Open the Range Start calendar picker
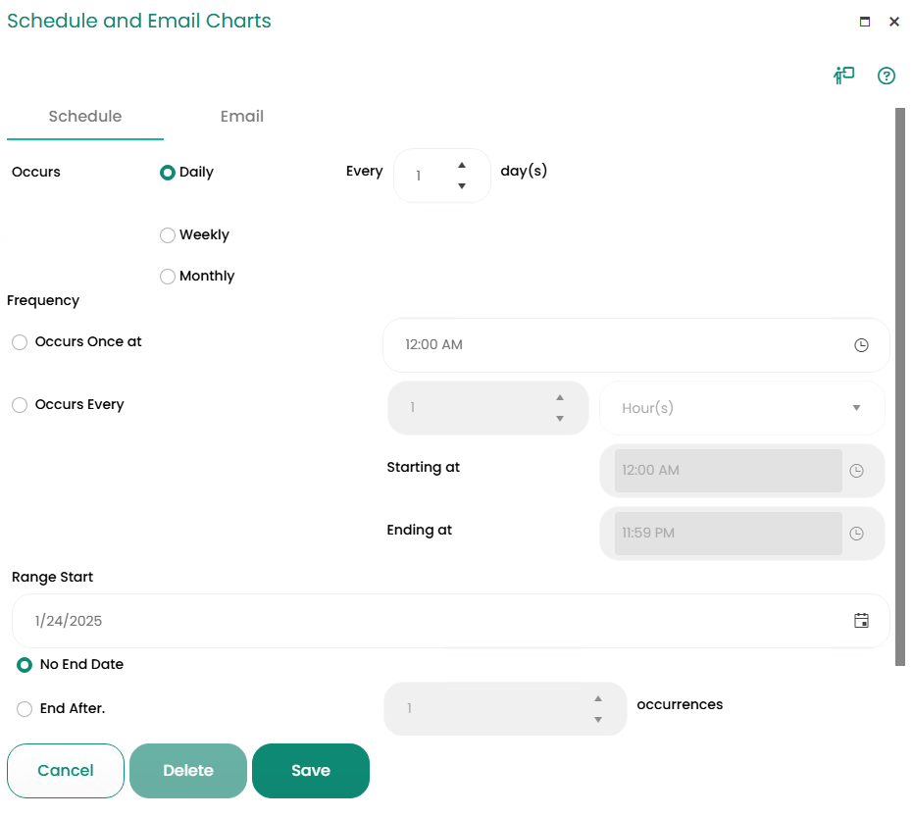913x818 pixels. point(861,620)
